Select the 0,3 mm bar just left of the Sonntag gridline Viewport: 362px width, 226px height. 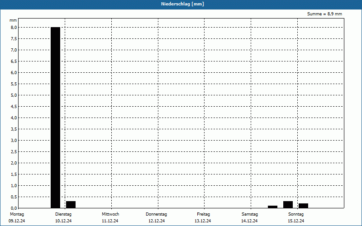pyautogui.click(x=288, y=205)
